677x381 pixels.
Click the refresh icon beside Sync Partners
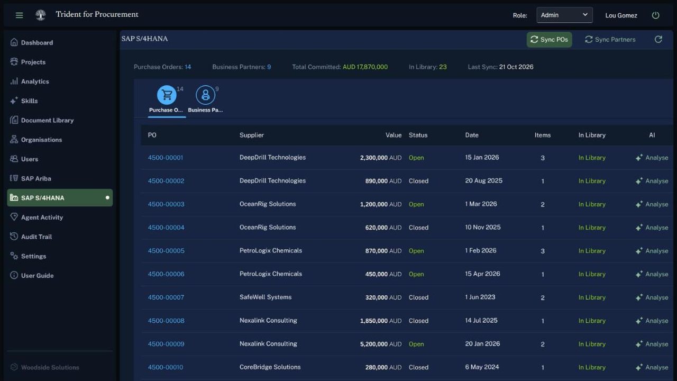[658, 39]
